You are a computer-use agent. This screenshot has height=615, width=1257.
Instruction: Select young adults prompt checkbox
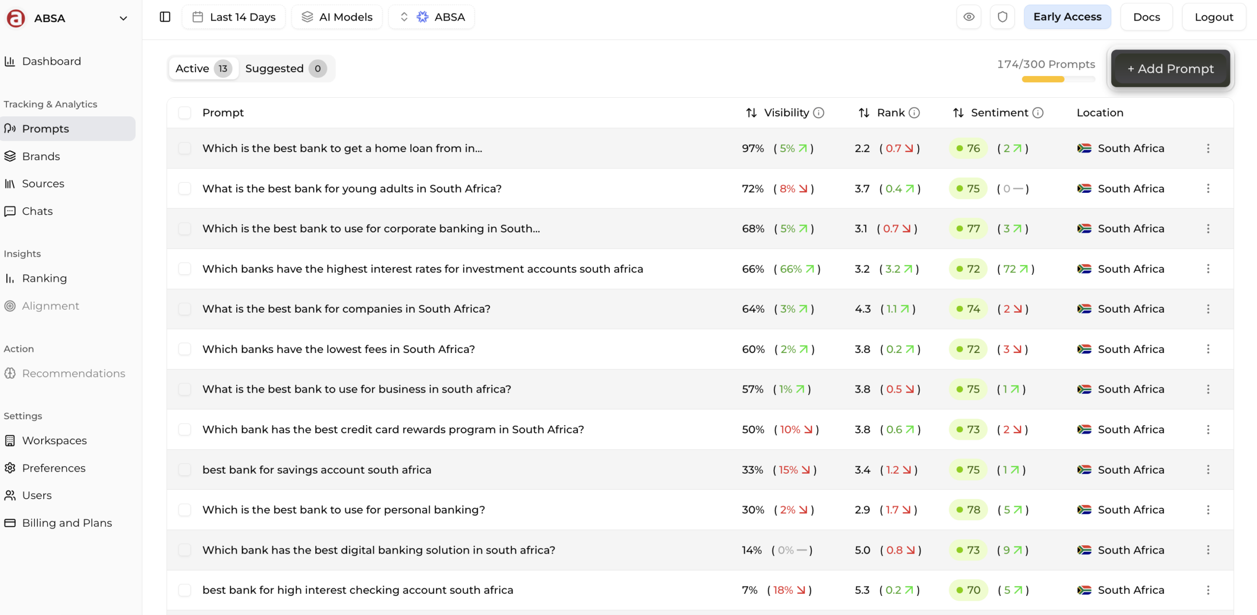[x=185, y=188]
